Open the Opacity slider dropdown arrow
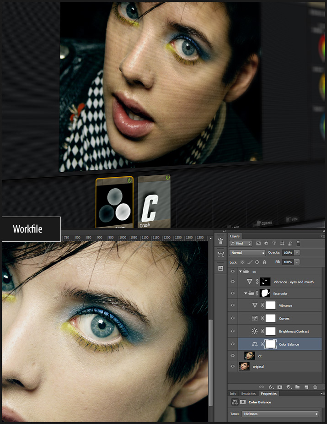327x424 pixels. click(297, 253)
